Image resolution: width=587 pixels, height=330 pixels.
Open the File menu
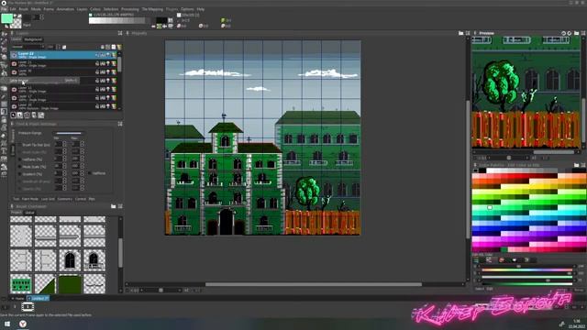pos(4,9)
